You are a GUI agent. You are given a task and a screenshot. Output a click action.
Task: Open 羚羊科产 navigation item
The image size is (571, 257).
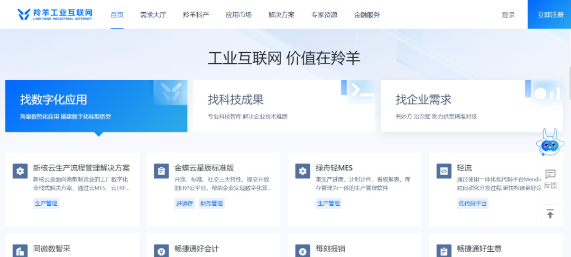[196, 15]
